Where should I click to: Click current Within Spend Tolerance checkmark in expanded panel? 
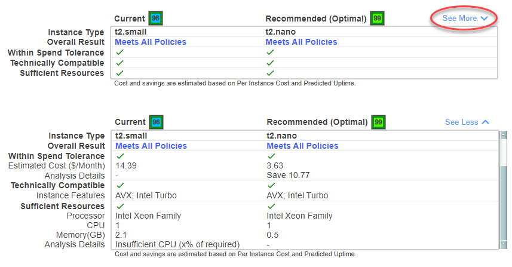pos(119,156)
